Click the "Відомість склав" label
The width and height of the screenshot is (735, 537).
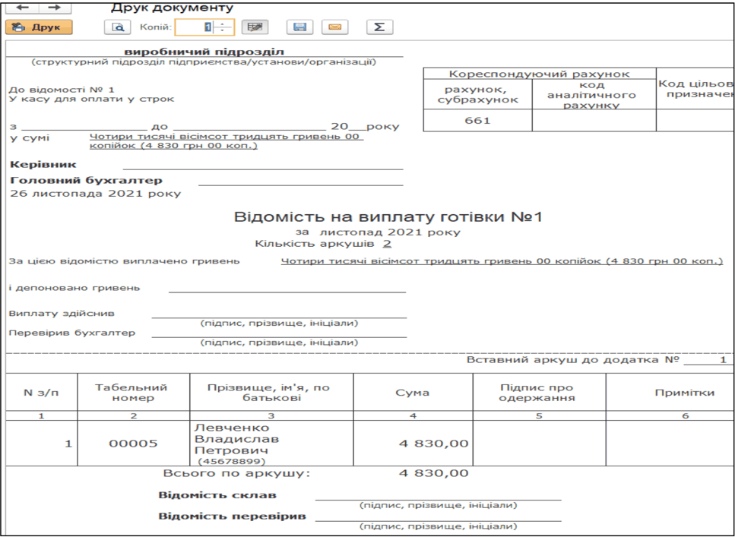point(217,495)
